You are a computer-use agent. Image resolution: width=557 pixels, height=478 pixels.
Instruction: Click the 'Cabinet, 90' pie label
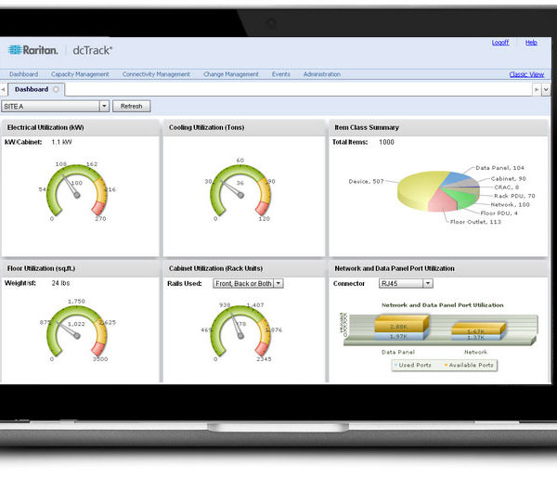point(508,178)
